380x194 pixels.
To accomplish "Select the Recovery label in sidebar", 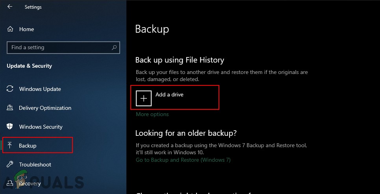I will point(30,183).
